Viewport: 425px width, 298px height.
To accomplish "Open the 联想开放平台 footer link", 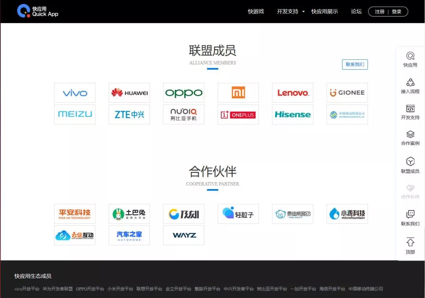I will pyautogui.click(x=150, y=289).
